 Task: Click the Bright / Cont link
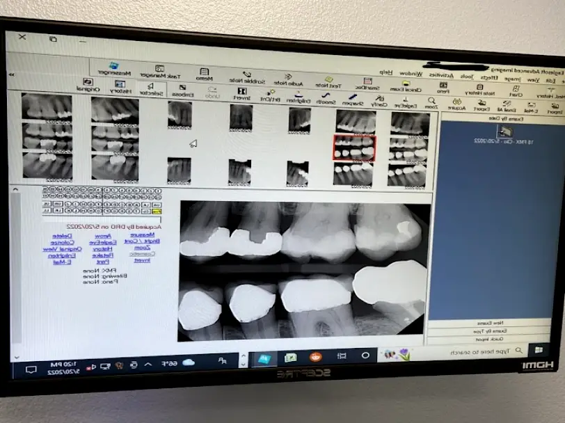[142, 241]
